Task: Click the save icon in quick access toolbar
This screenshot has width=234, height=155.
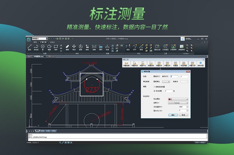Action: coord(60,38)
